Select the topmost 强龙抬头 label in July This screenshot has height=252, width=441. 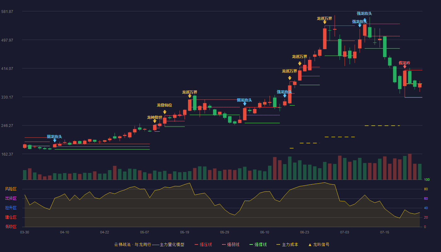tap(364, 14)
